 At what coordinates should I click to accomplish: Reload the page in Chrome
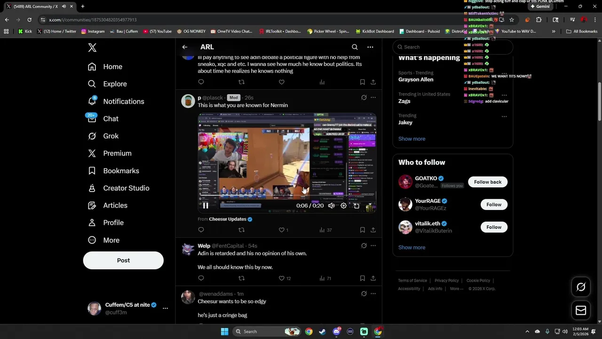[29, 20]
